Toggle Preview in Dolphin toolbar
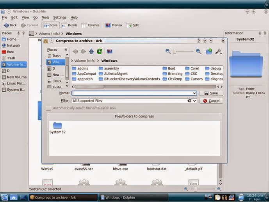This screenshot has height=202, width=269. click(114, 25)
